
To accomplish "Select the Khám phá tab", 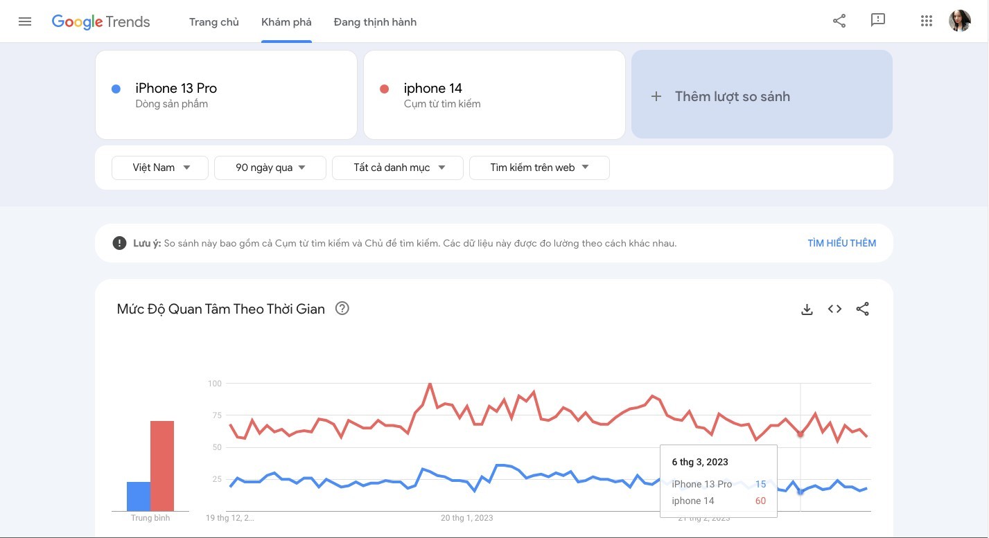I will [x=286, y=22].
